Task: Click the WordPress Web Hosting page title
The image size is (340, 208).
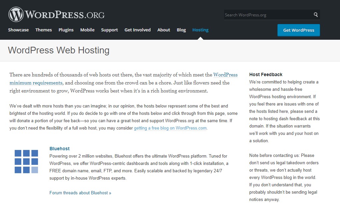Action: click(59, 50)
